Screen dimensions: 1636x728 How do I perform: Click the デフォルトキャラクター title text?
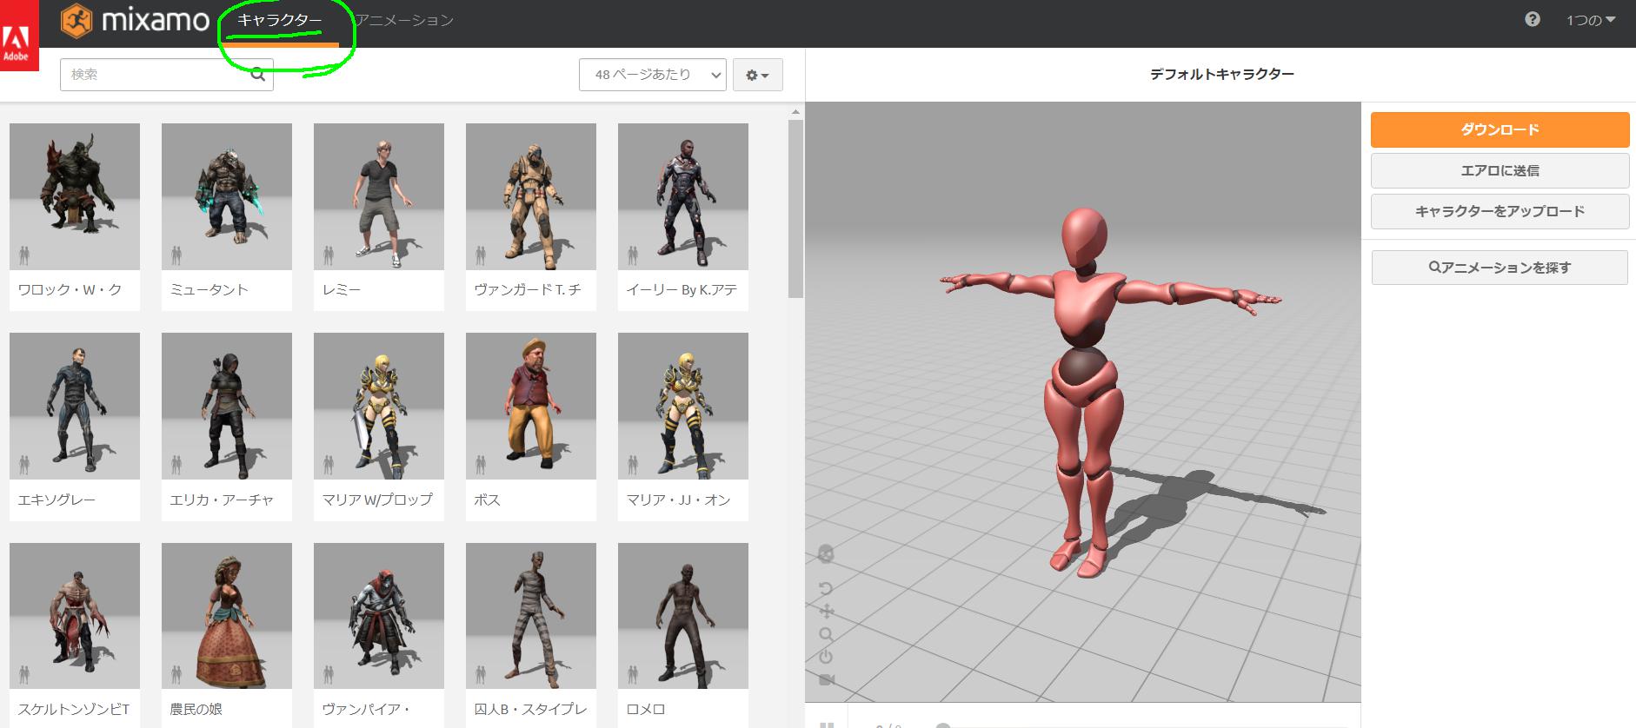pos(1222,75)
